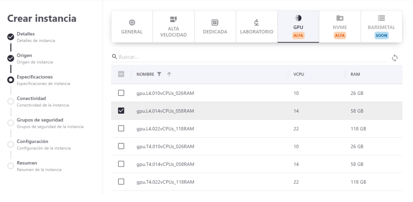Uncheck the gpu.L4.014vCPUs_058RAM checkbox
Screen dimensions: 413x202
click(121, 111)
